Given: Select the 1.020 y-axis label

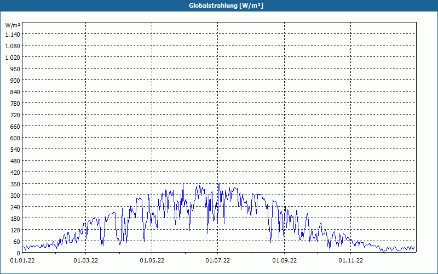Looking at the screenshot, I should click(x=13, y=58).
